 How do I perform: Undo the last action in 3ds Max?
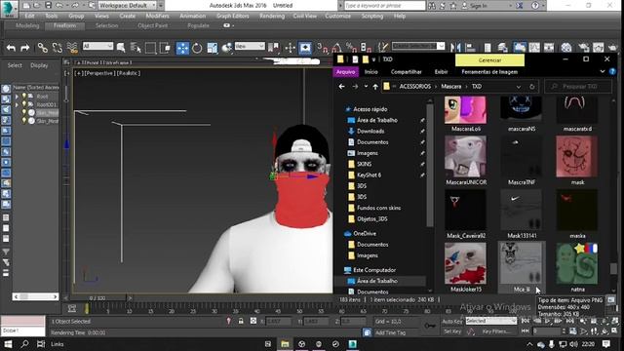tap(11, 48)
